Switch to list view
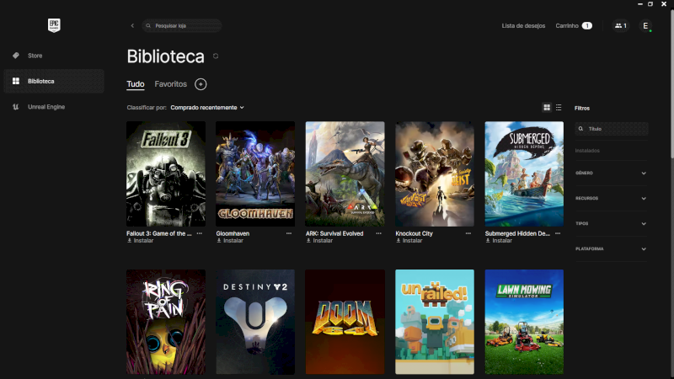 tap(559, 108)
